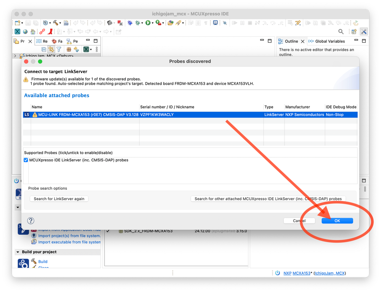Click the IDE Debug Mode column header
Viewport: 381px width, 292px height.
[341, 107]
